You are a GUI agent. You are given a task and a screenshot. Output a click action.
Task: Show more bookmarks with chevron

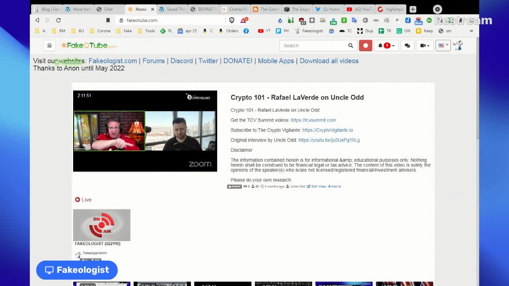coord(471,31)
